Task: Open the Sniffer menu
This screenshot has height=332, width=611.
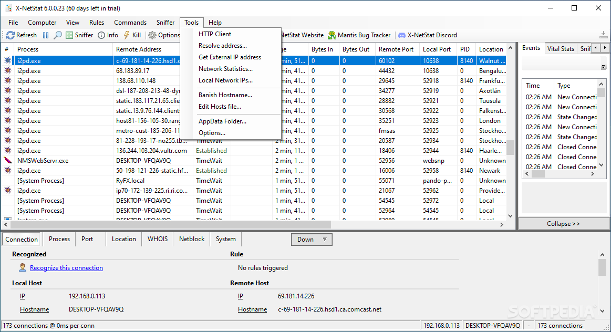Action: point(165,23)
